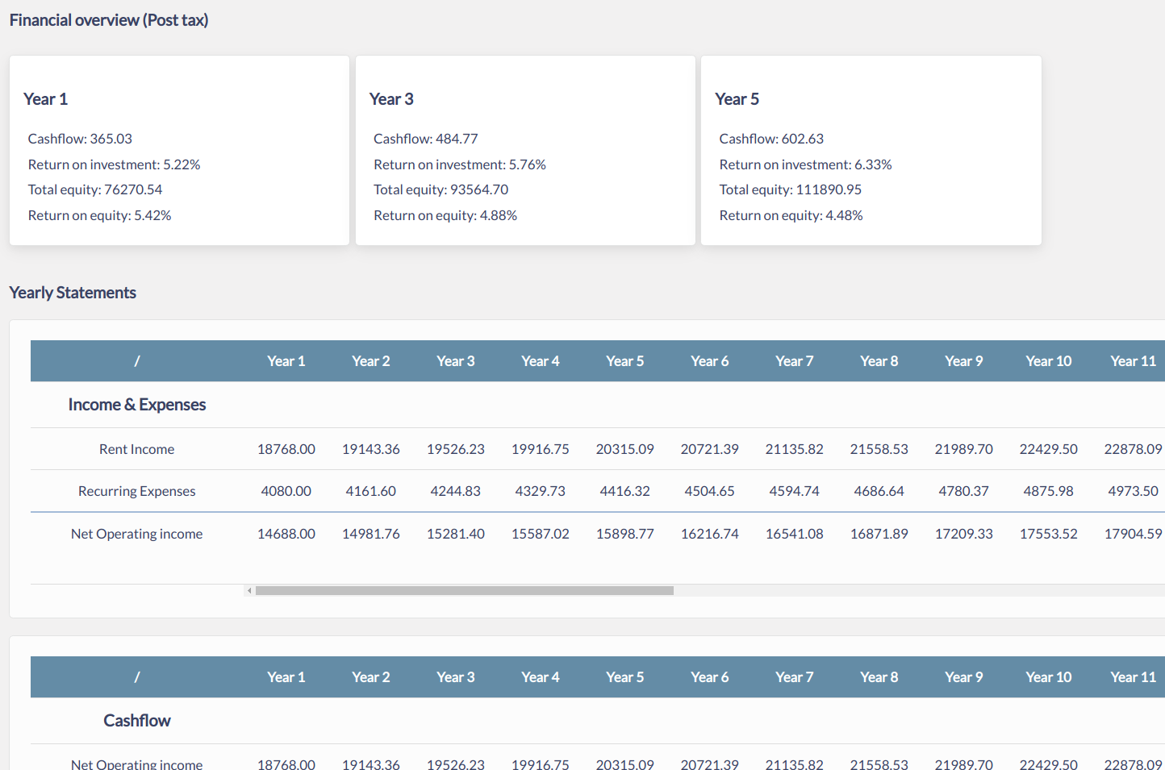Screen dimensions: 1165x770
Task: Click the horizontal scrollbar thumb under Income table
Action: (x=465, y=590)
